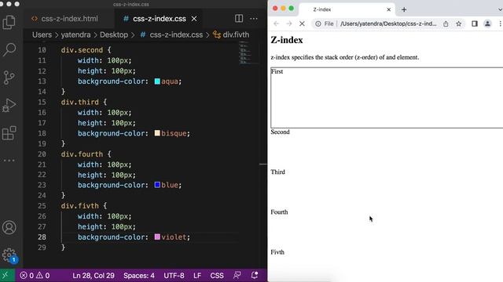View site information File icon

point(325,23)
